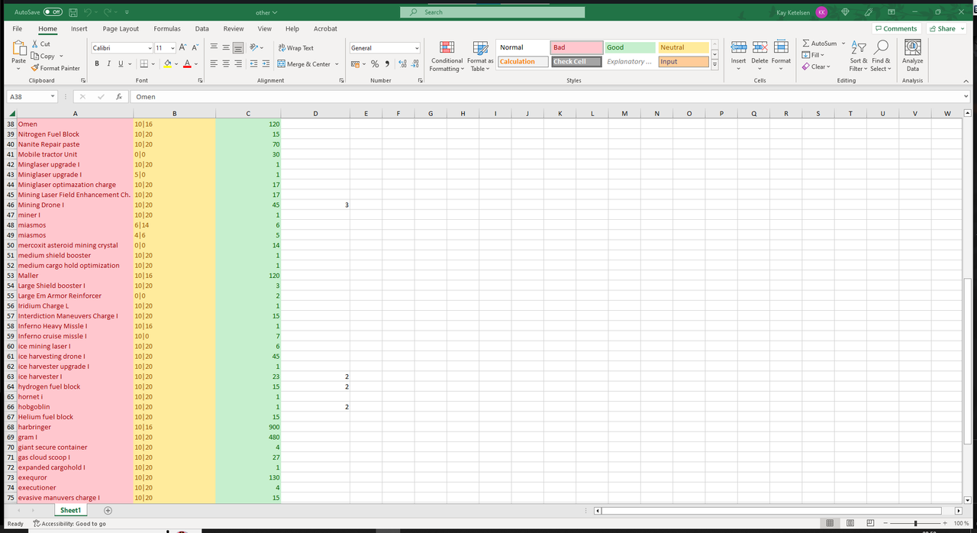Toggle bold formatting
Viewport: 977px width, 533px height.
(97, 64)
